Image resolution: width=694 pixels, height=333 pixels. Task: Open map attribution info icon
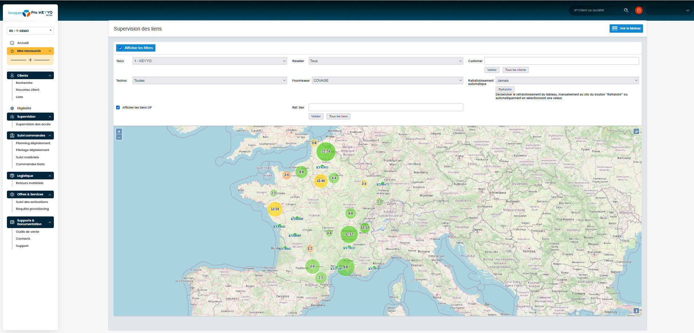[x=636, y=310]
